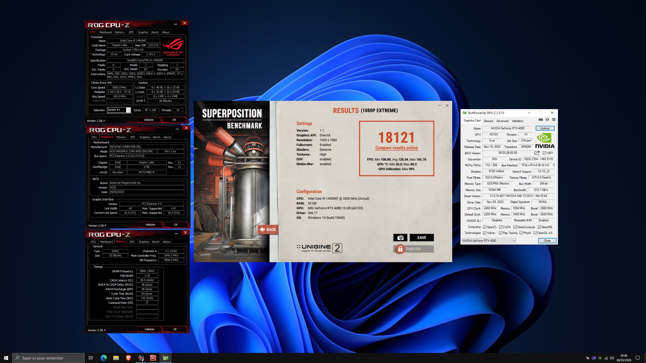The height and width of the screenshot is (363, 646).
Task: Toggle the CUDA checkbox
Action: [x=501, y=227]
